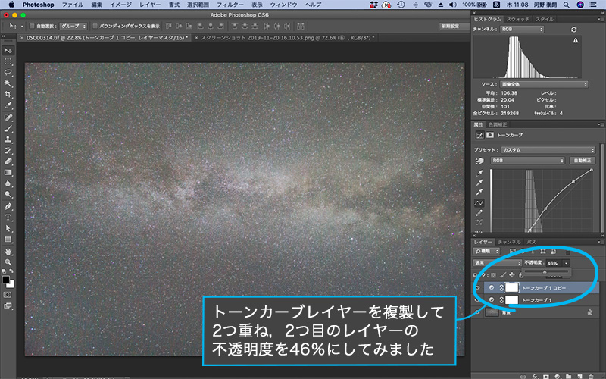Hide the トーンカーブ 1 layer
The image size is (606, 379).
click(x=477, y=299)
